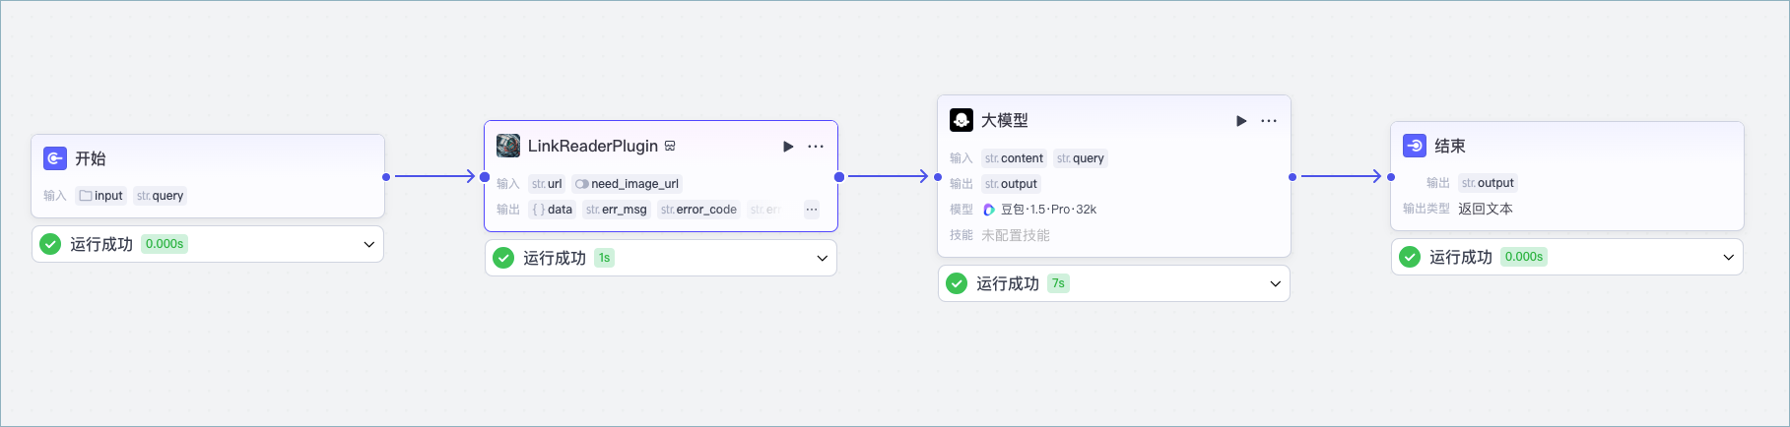Select the str.query tag in Start node

(161, 196)
